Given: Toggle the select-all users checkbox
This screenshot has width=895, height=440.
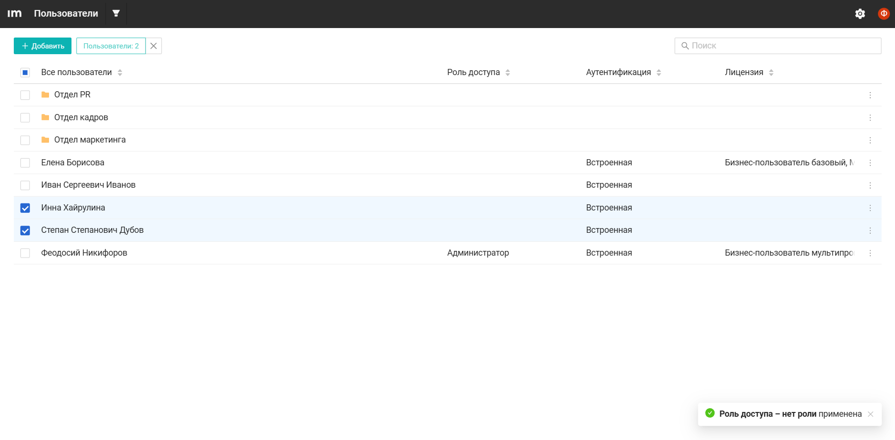Looking at the screenshot, I should (25, 72).
